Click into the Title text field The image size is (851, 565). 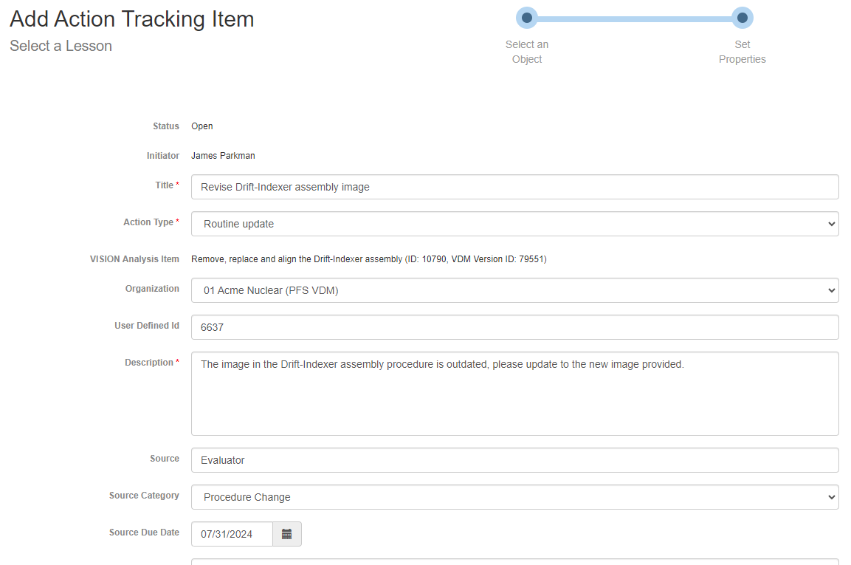tap(514, 187)
